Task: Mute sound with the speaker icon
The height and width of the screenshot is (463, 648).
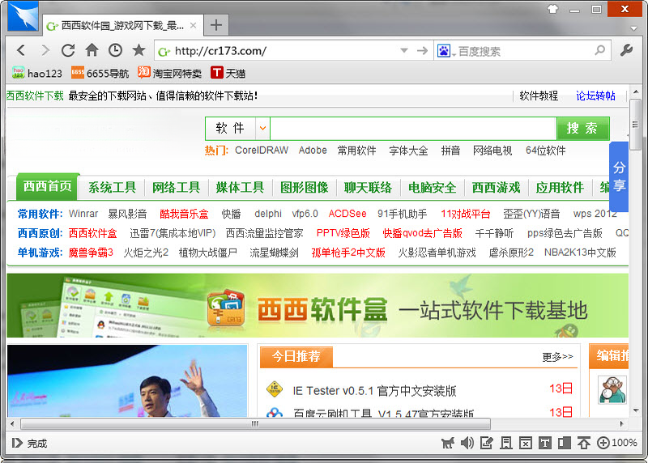Action: tap(467, 443)
